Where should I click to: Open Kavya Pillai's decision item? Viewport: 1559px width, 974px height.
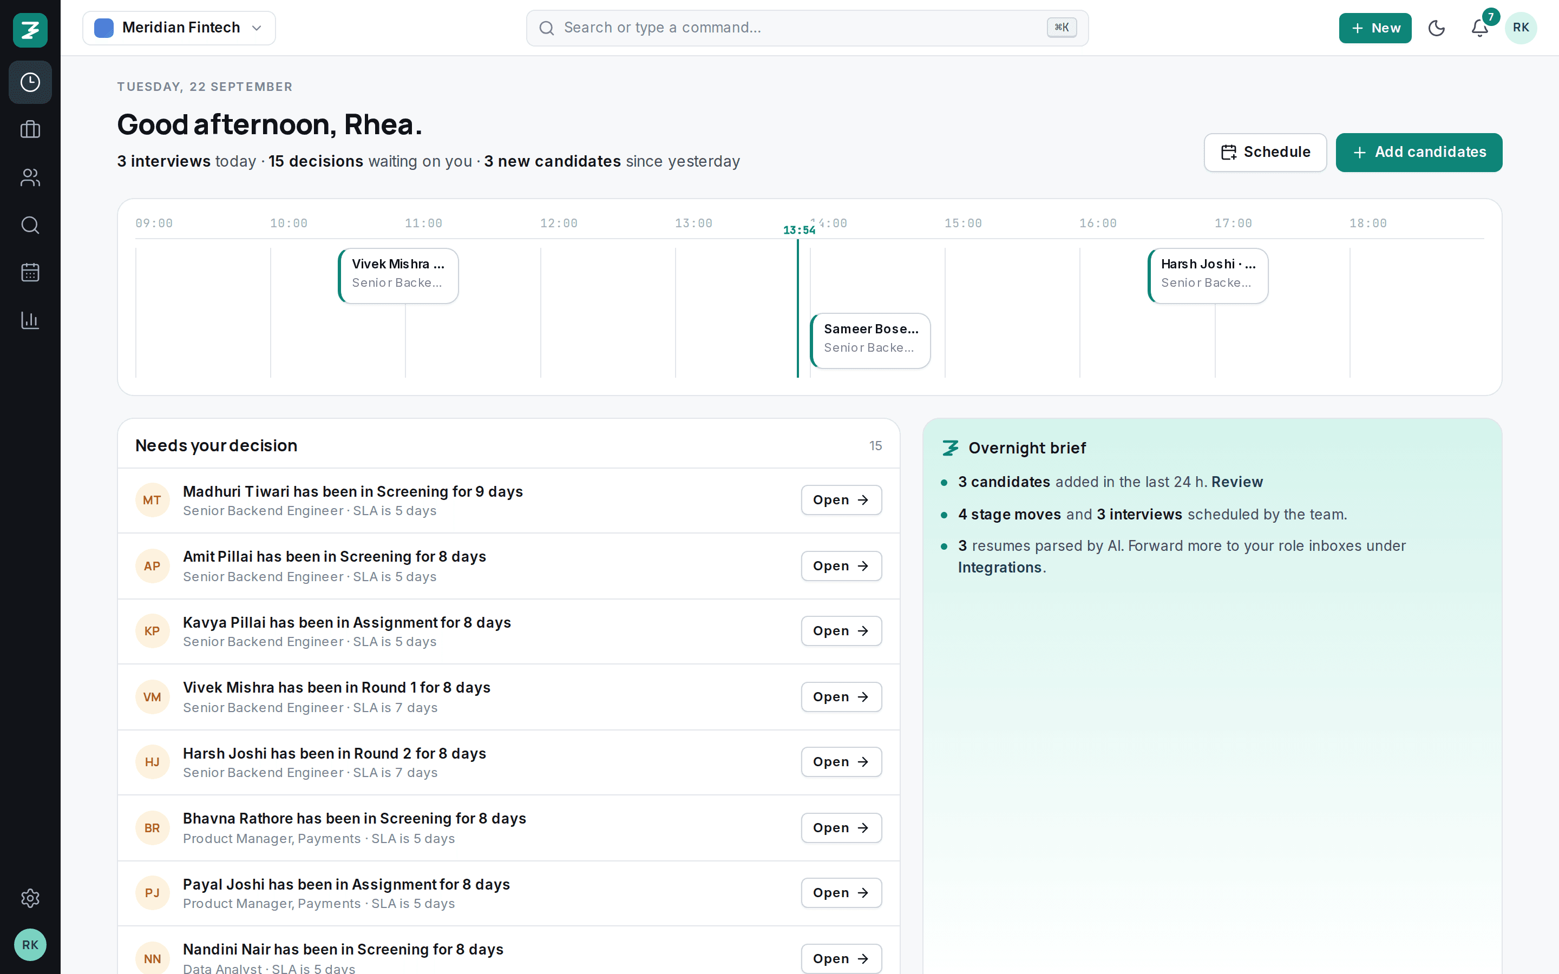pos(841,630)
